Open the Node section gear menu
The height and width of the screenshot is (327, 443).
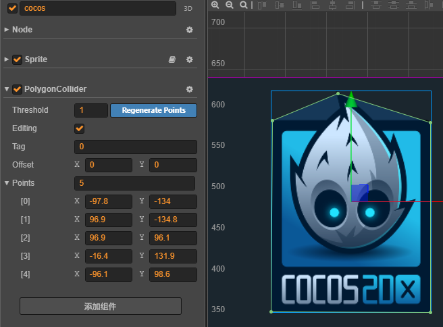[x=190, y=30]
